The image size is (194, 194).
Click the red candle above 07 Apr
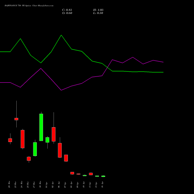tap(66, 158)
